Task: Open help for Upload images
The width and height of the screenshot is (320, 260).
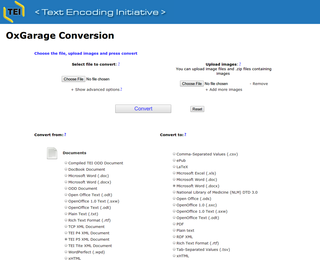Action: 240,64
